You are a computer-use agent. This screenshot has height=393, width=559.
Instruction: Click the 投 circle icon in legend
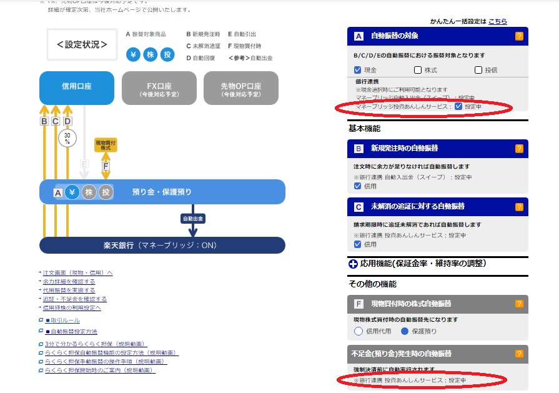[x=167, y=54]
